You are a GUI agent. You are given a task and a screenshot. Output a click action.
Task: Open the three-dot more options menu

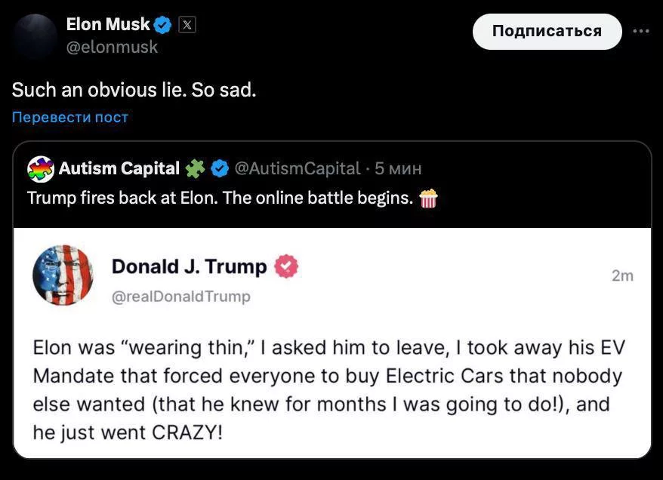(x=641, y=30)
